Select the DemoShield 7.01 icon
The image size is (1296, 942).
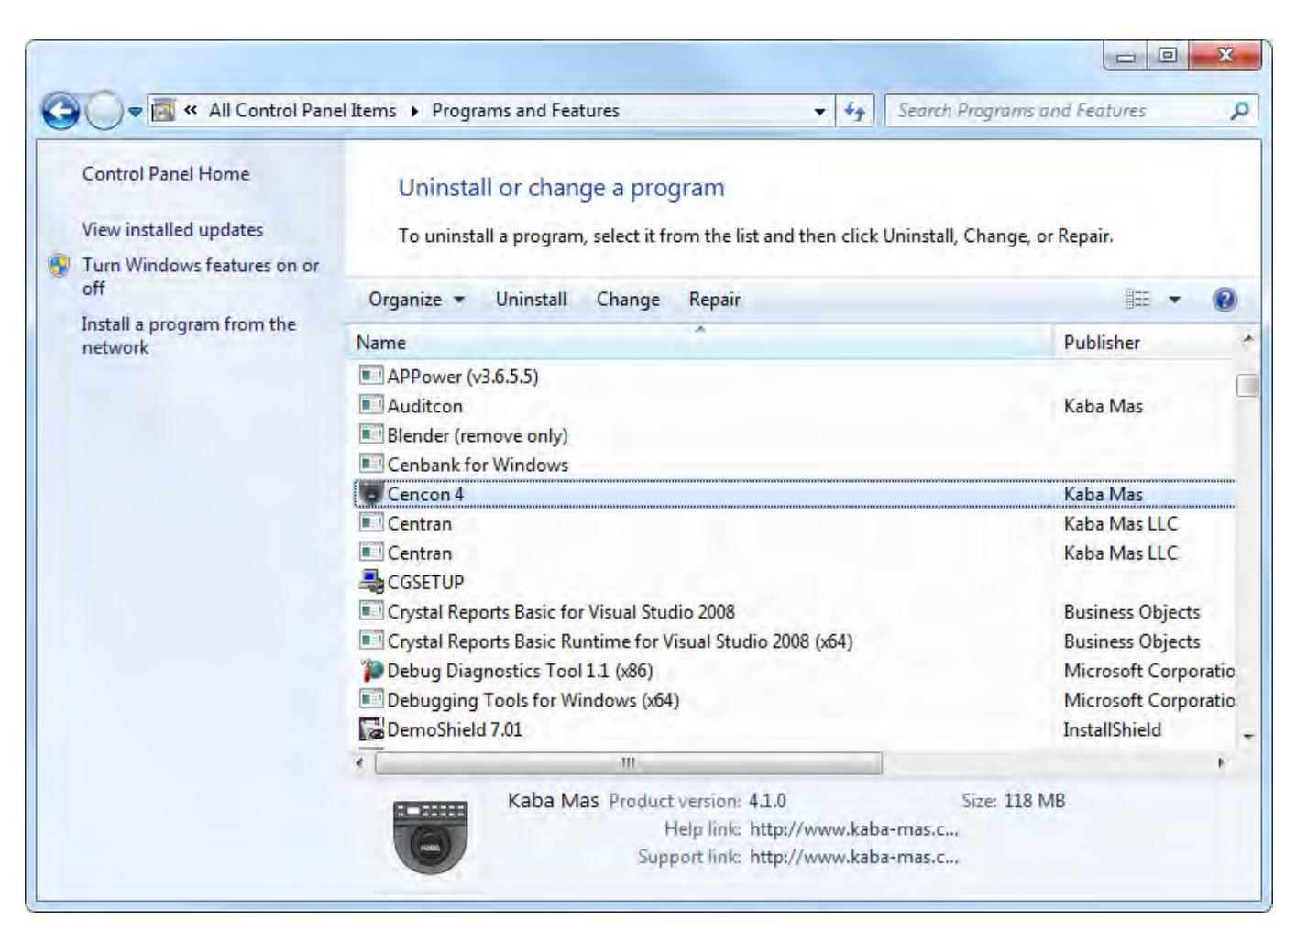370,729
